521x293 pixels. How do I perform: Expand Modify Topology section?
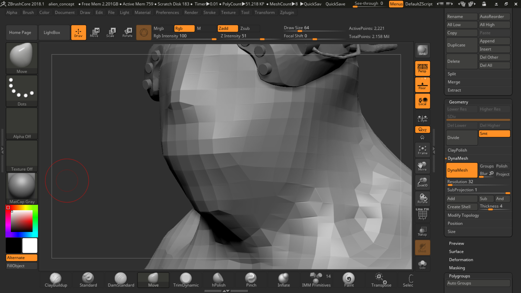[463, 215]
